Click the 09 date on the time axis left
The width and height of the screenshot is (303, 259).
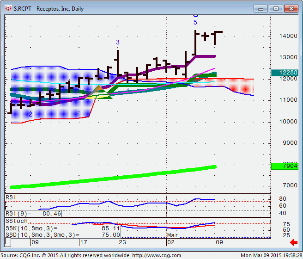(x=35, y=242)
